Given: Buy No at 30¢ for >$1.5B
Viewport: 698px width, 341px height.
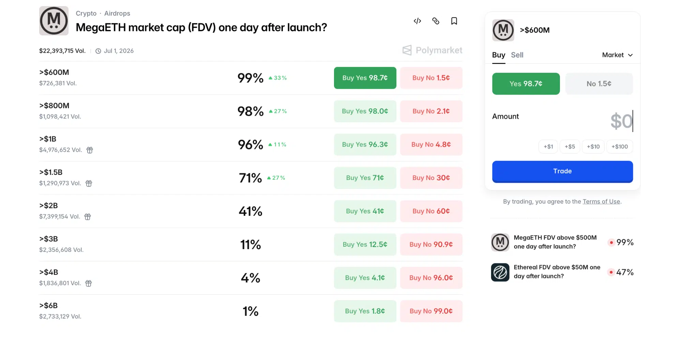Looking at the screenshot, I should pyautogui.click(x=431, y=178).
